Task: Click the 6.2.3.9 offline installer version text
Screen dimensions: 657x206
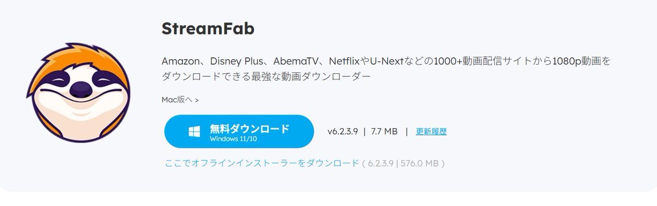Action: [x=381, y=163]
